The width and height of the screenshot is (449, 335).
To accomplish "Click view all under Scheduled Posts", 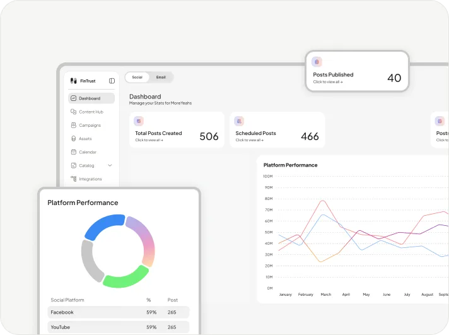I will pos(250,140).
